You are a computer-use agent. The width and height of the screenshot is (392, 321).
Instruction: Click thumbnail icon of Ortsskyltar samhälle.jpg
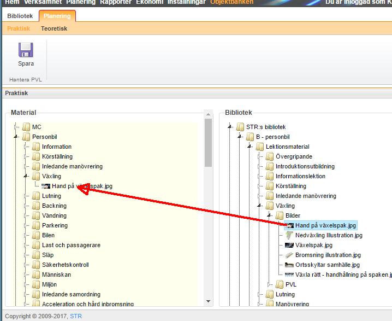tap(289, 265)
